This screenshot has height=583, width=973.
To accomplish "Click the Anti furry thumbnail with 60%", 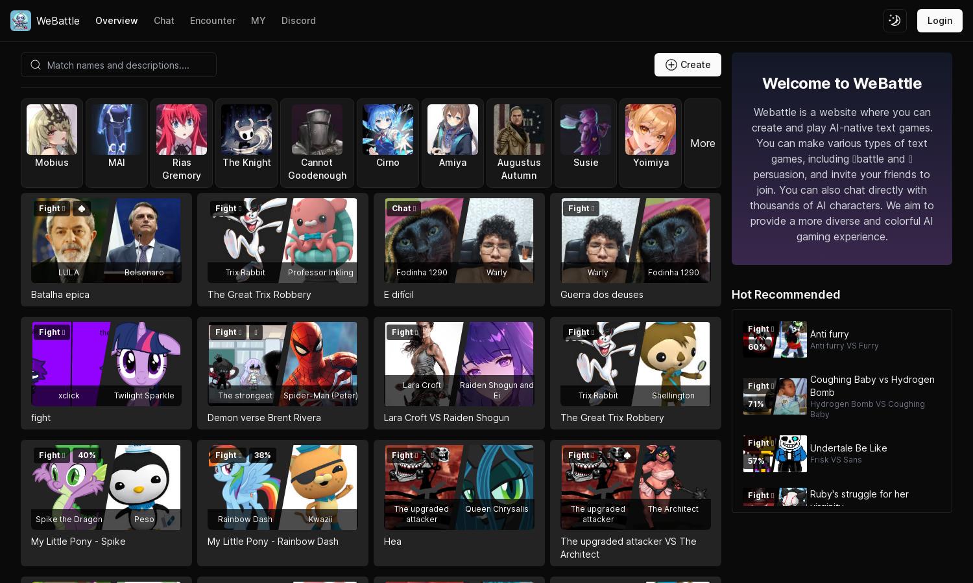I will pyautogui.click(x=775, y=339).
